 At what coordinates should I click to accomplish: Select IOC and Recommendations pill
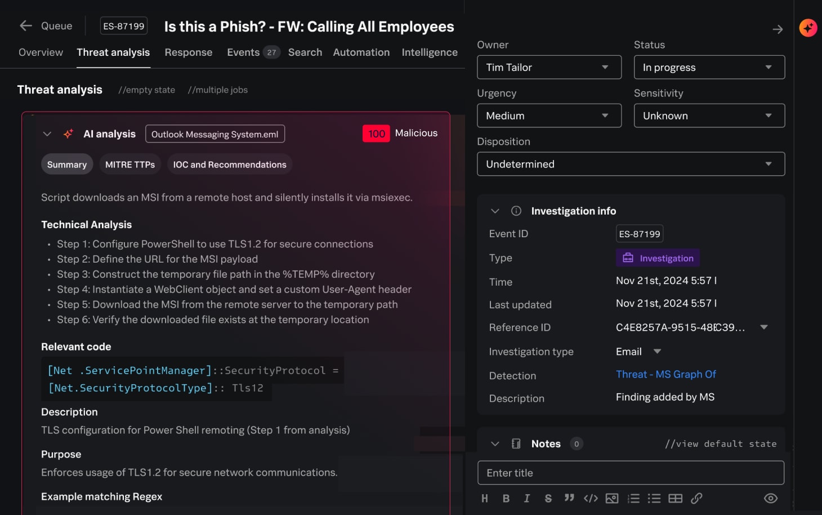pyautogui.click(x=230, y=164)
